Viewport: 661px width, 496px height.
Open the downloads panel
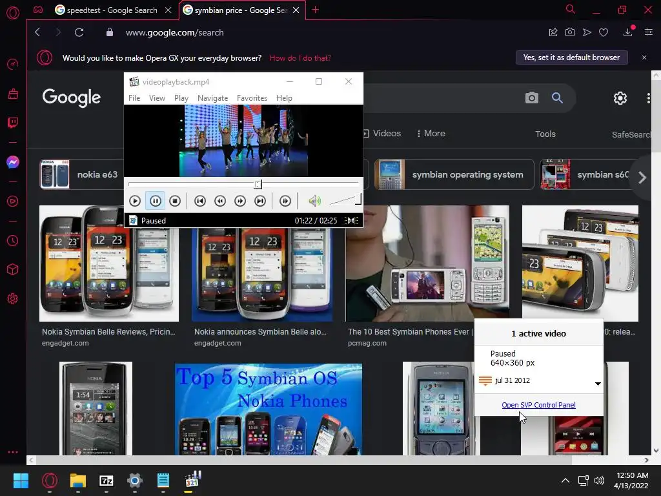coord(627,32)
